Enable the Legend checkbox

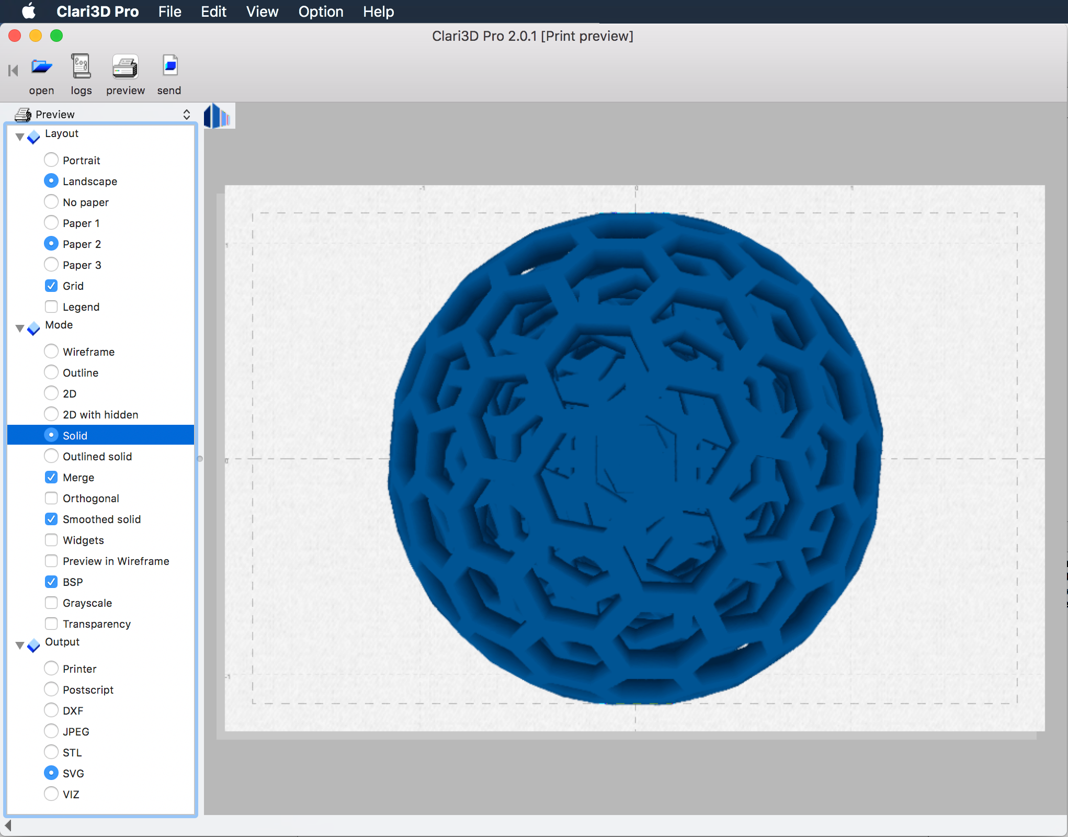point(51,307)
